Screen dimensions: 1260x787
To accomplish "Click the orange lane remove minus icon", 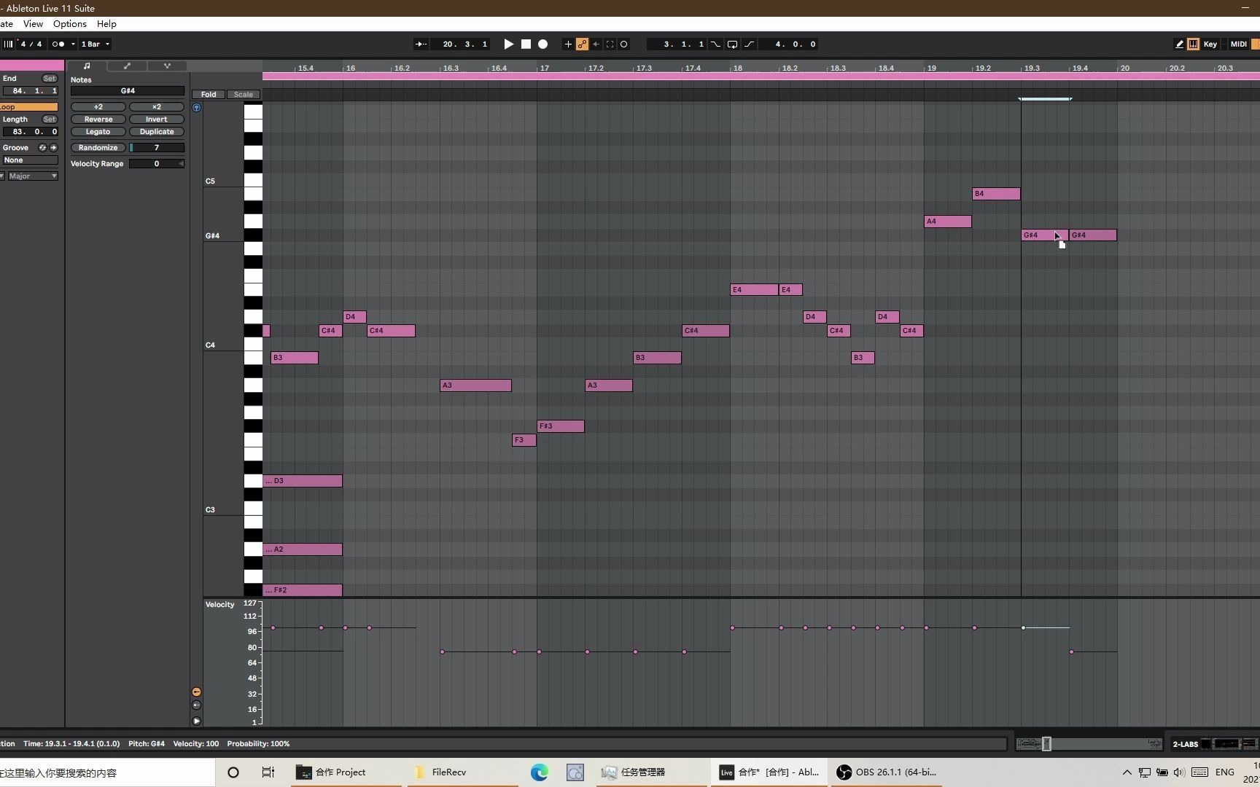I will pyautogui.click(x=196, y=692).
